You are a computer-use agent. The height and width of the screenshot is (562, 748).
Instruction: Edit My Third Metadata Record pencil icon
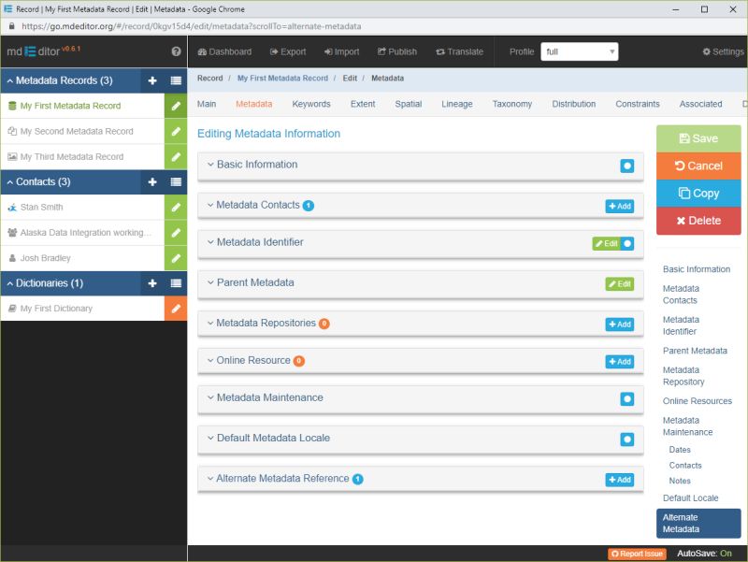tap(176, 156)
